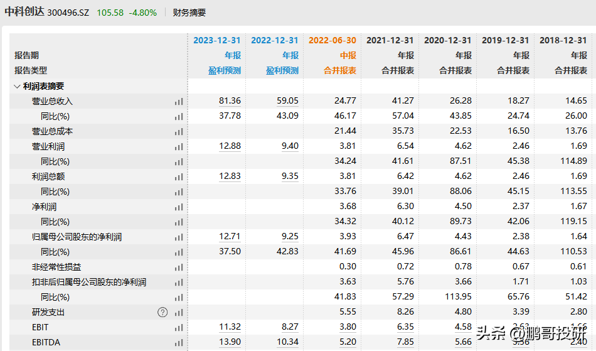Screen dimensions: 596x351
Task: Click the EBITDA row label
Action: tap(46, 343)
